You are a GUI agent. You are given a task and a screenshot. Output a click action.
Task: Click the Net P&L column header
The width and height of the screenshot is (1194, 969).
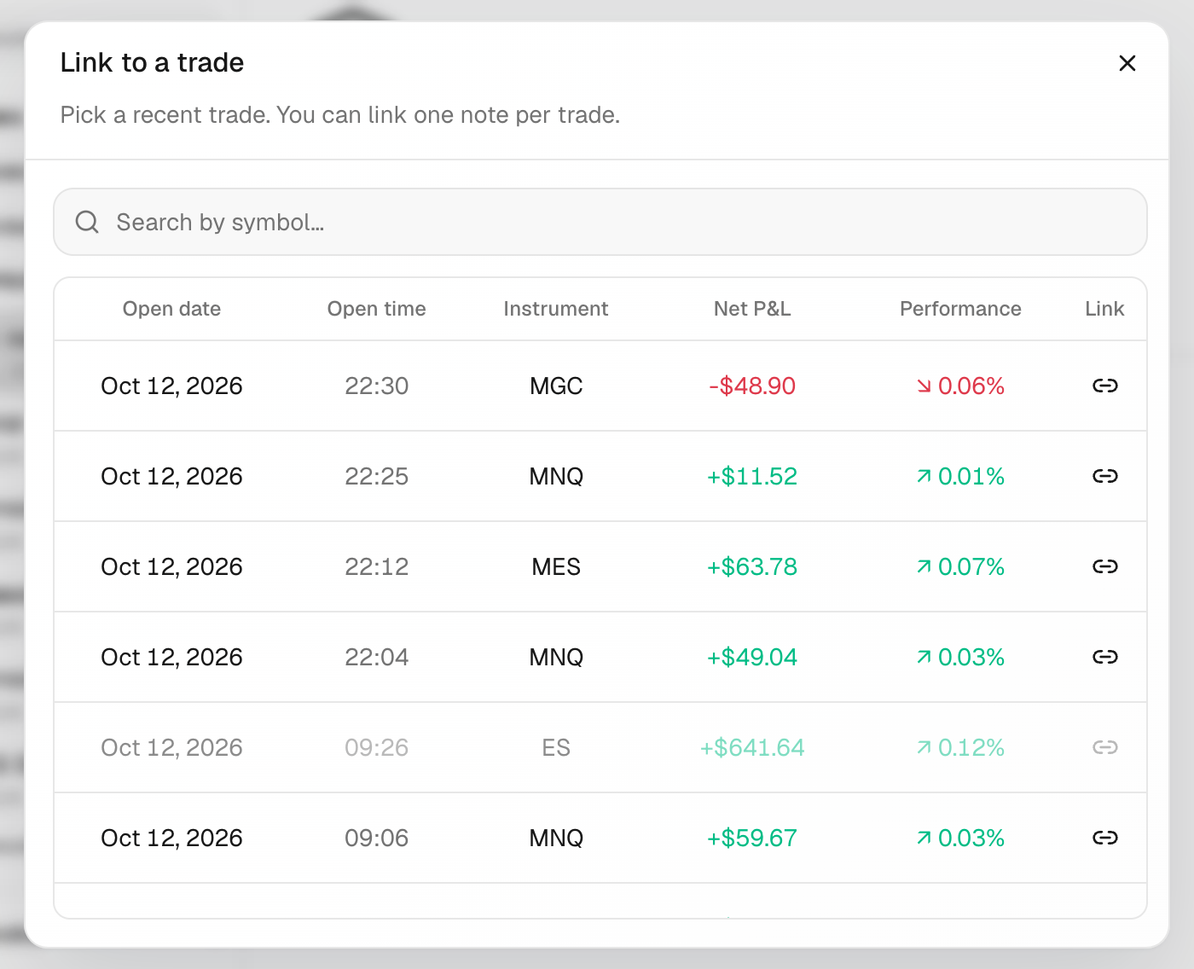pos(752,309)
